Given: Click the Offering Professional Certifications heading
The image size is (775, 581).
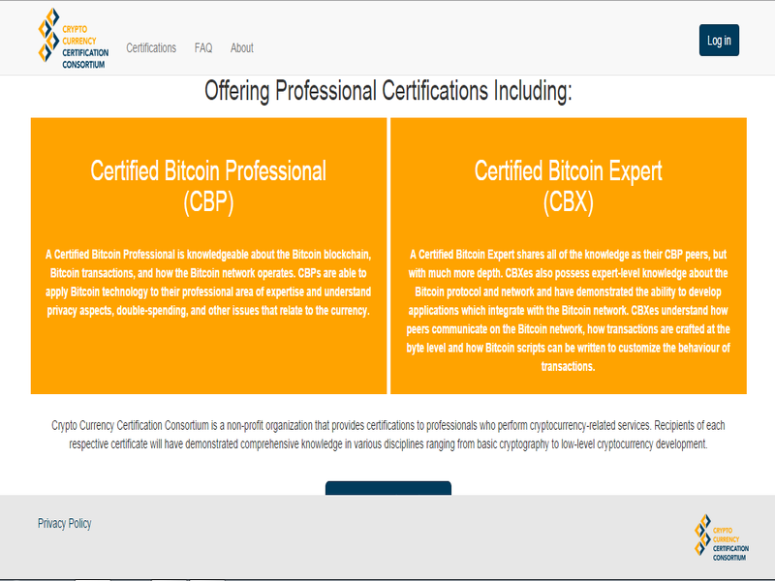Looking at the screenshot, I should click(x=387, y=92).
